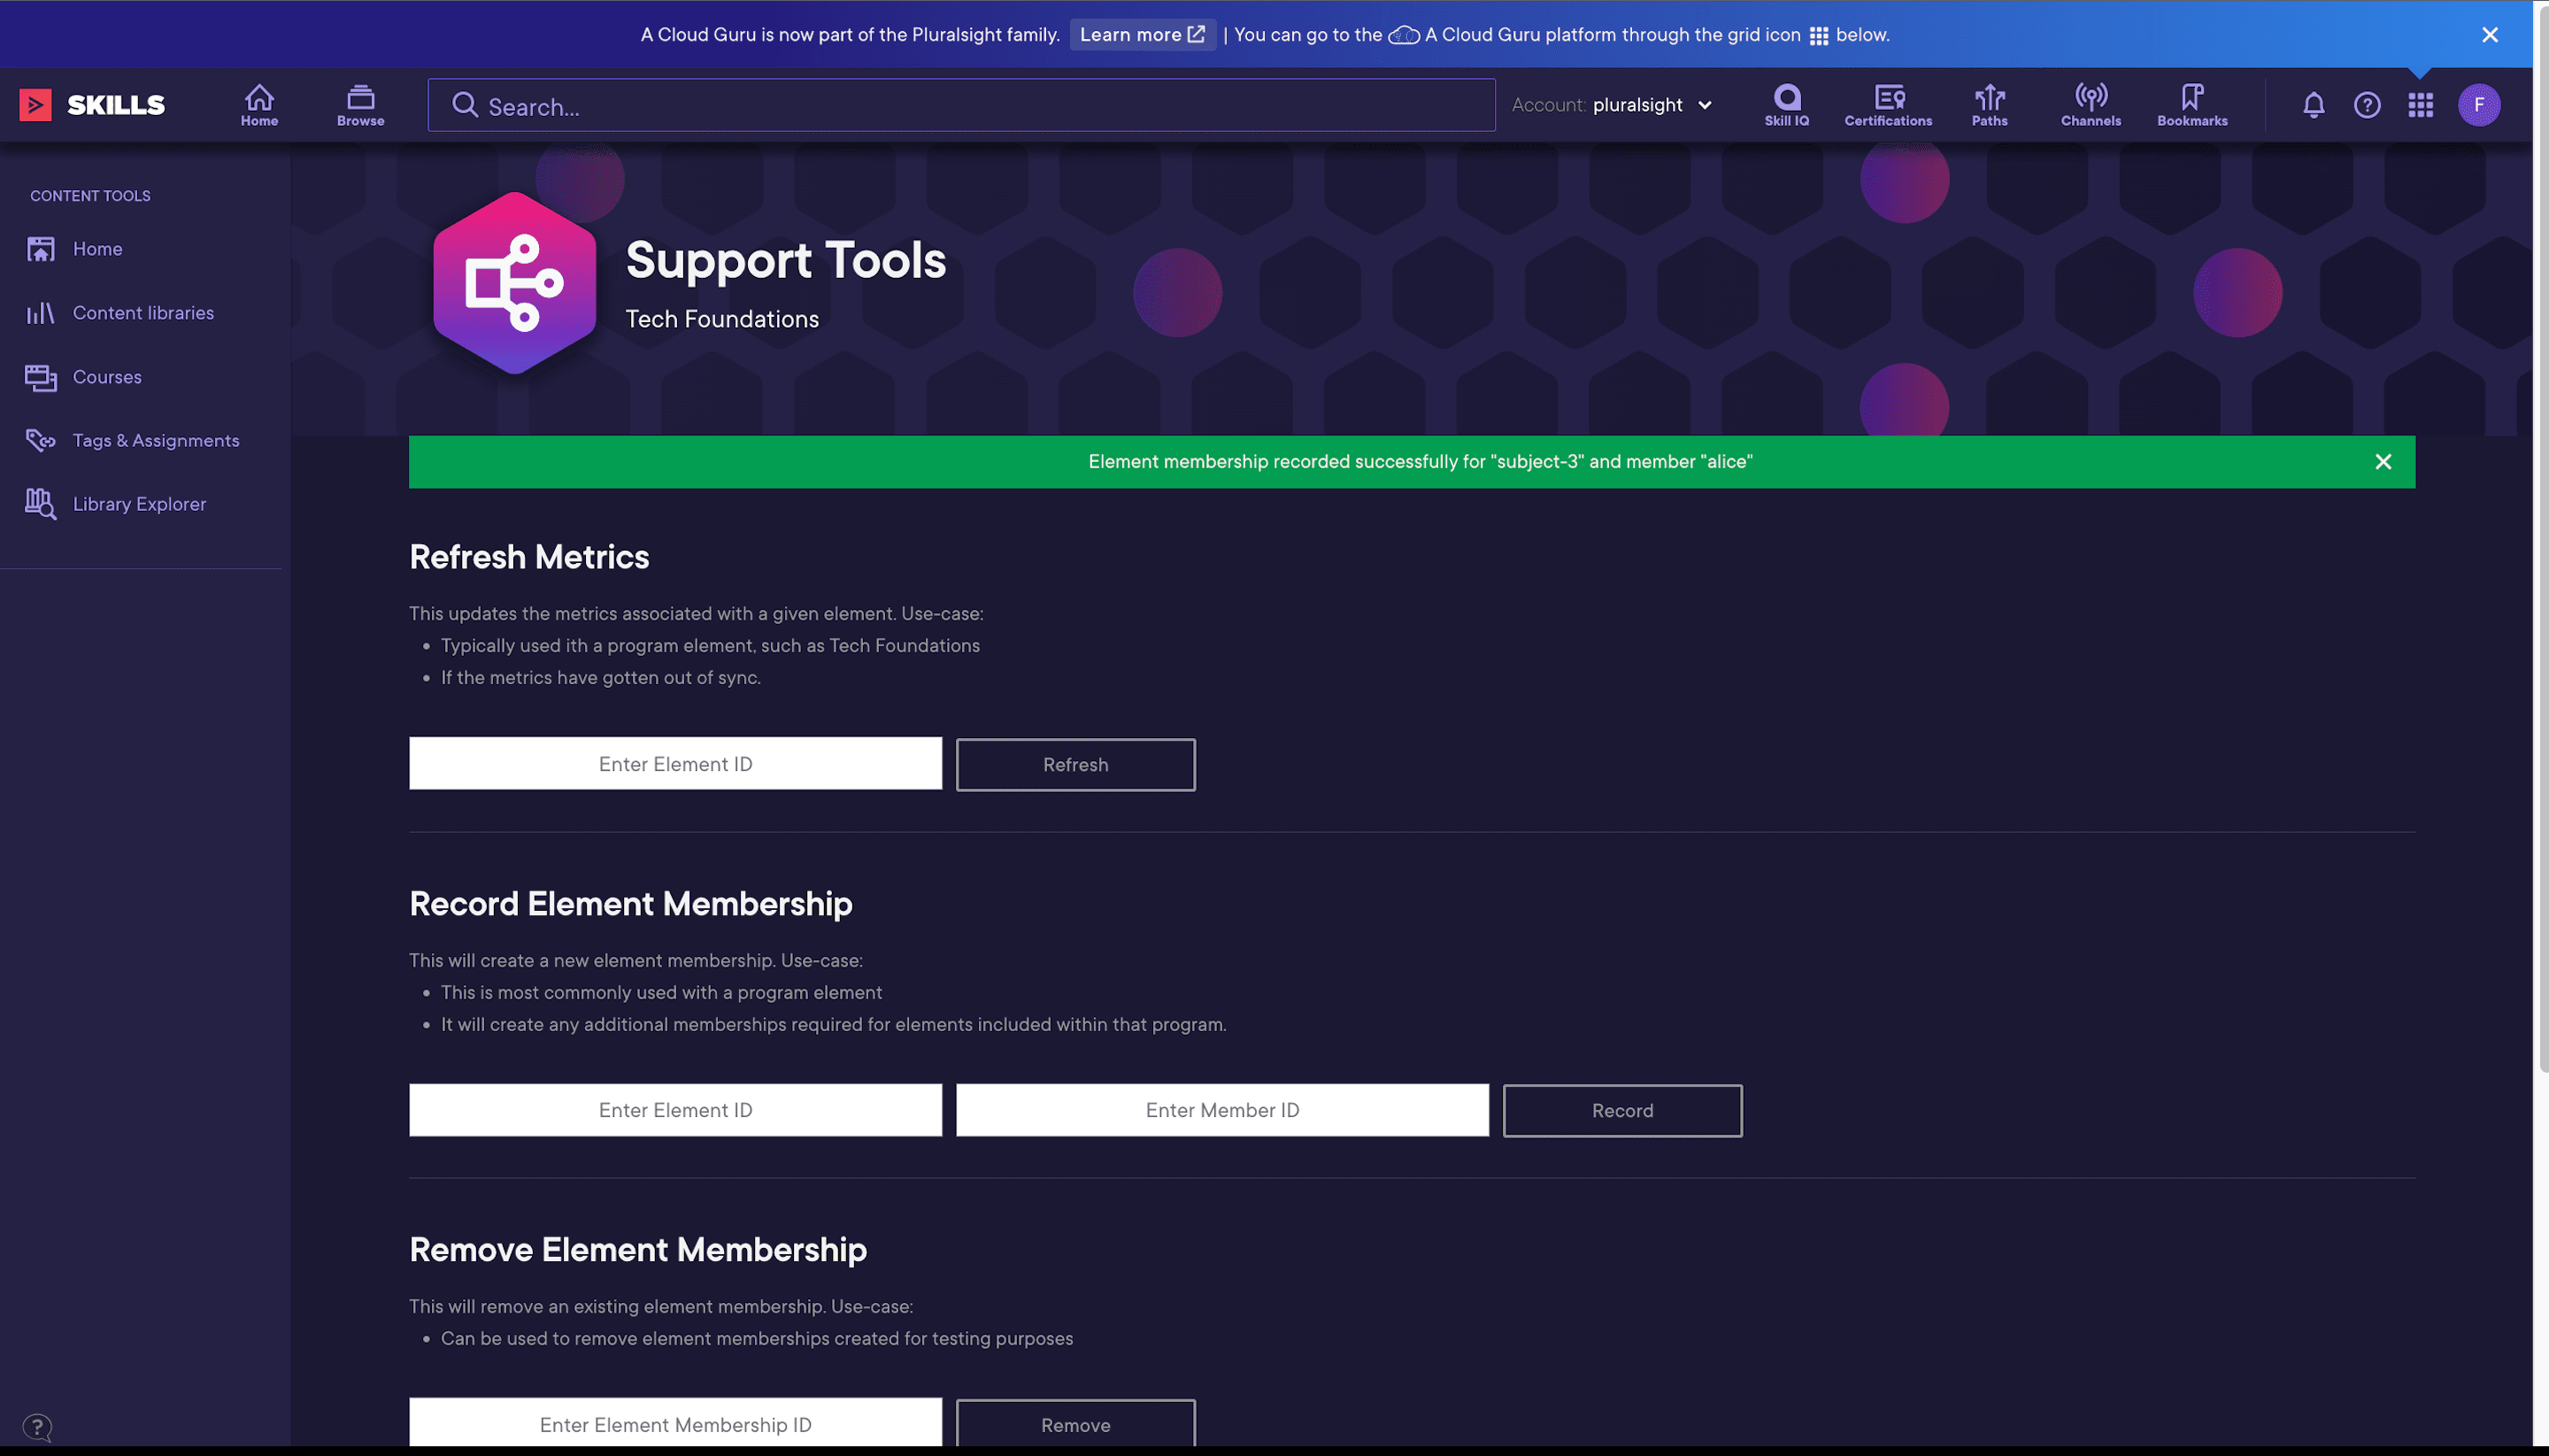Dismiss the green success notification
This screenshot has height=1456, width=2549.
click(x=2383, y=461)
